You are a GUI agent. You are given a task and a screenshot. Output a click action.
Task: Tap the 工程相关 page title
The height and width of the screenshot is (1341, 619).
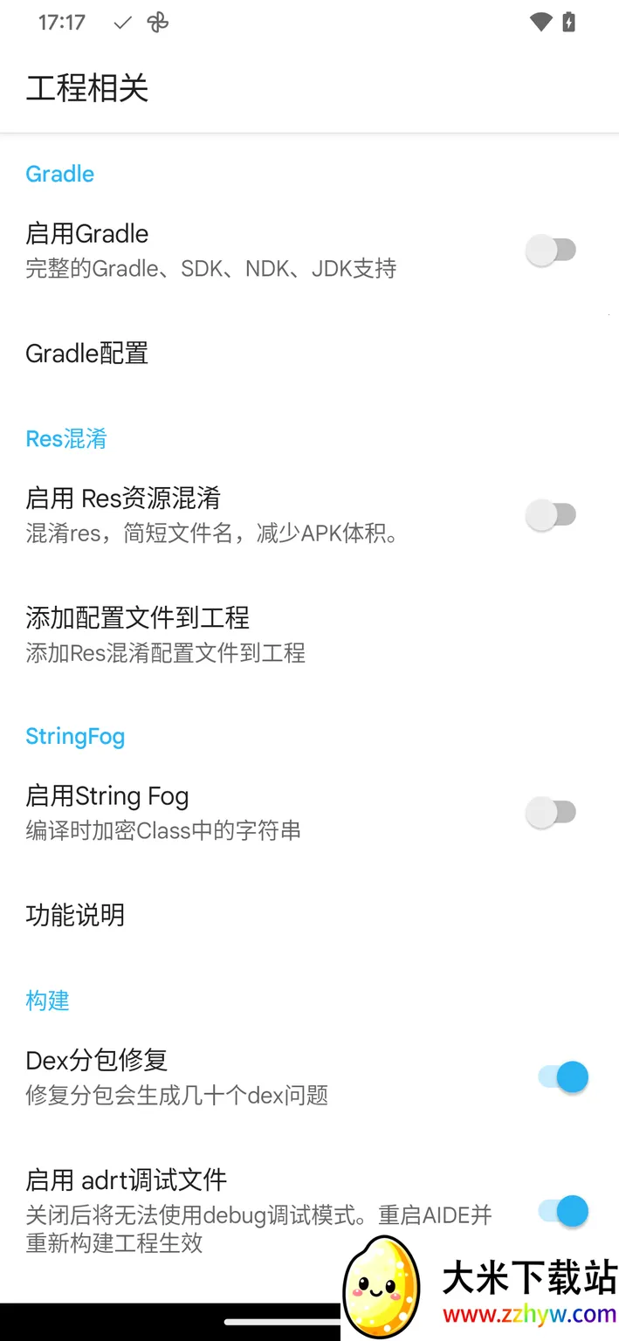86,88
